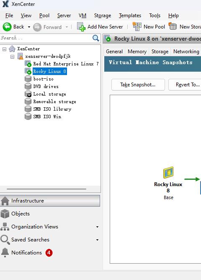
Task: Click the Objects navigation label
Action: pyautogui.click(x=21, y=214)
